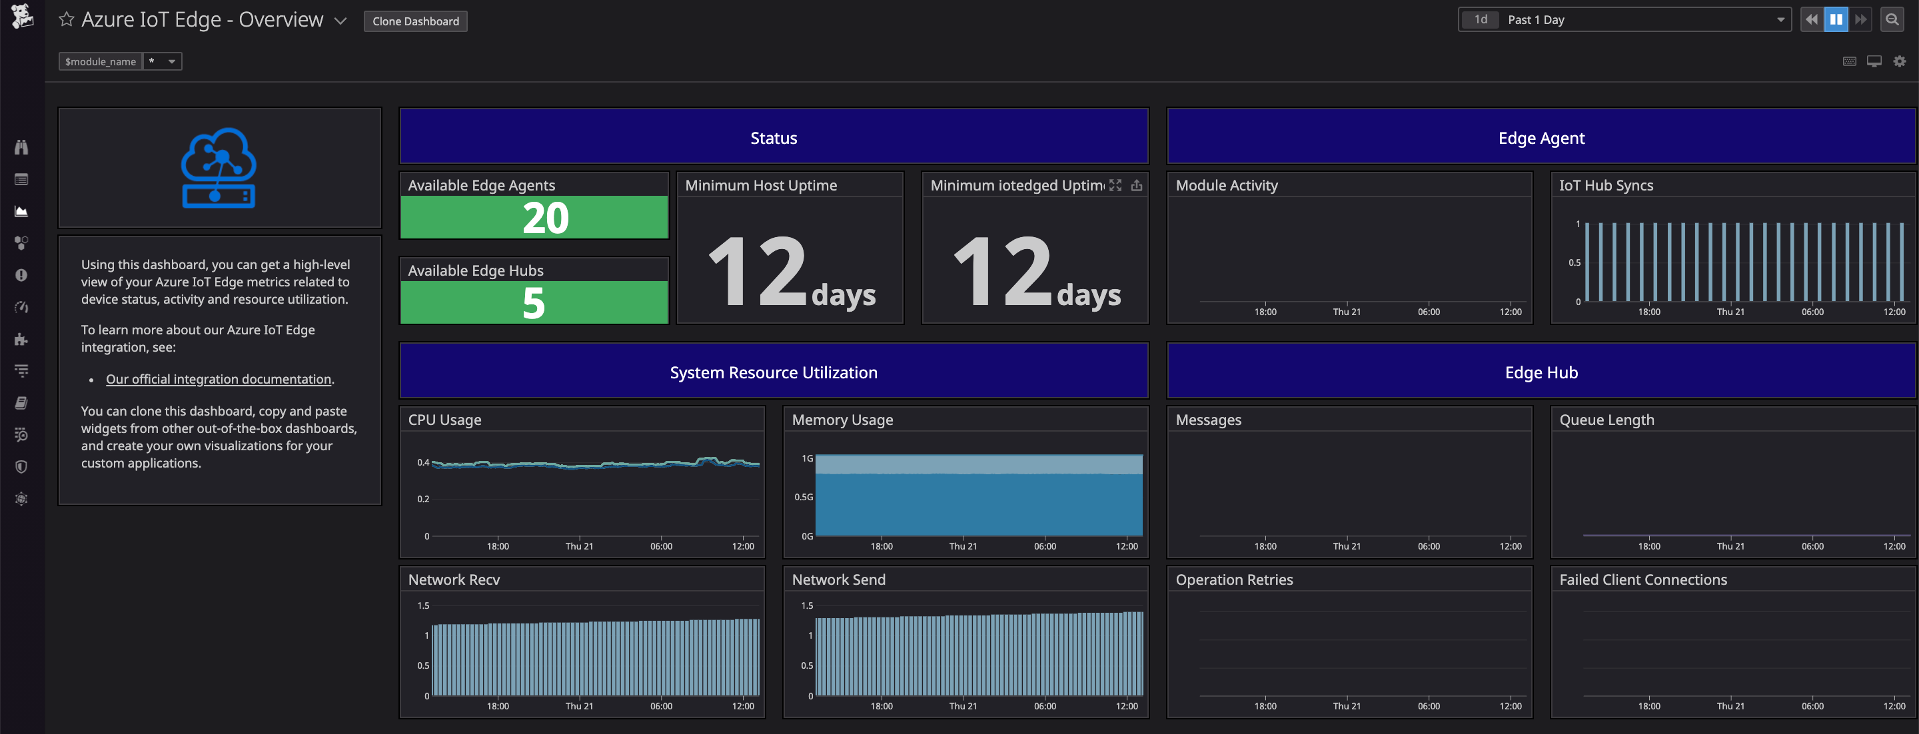The image size is (1919, 734).
Task: Star the Azure IoT Edge dashboard
Action: pos(67,19)
